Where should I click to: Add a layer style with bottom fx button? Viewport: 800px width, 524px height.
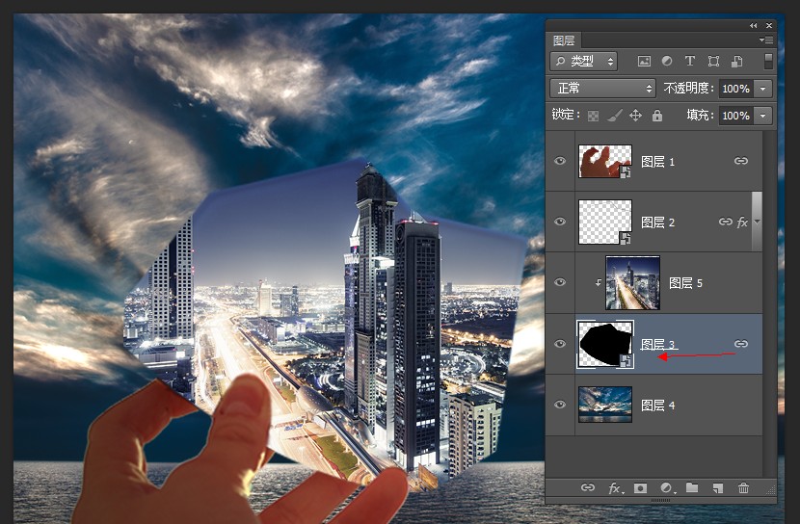click(x=615, y=488)
